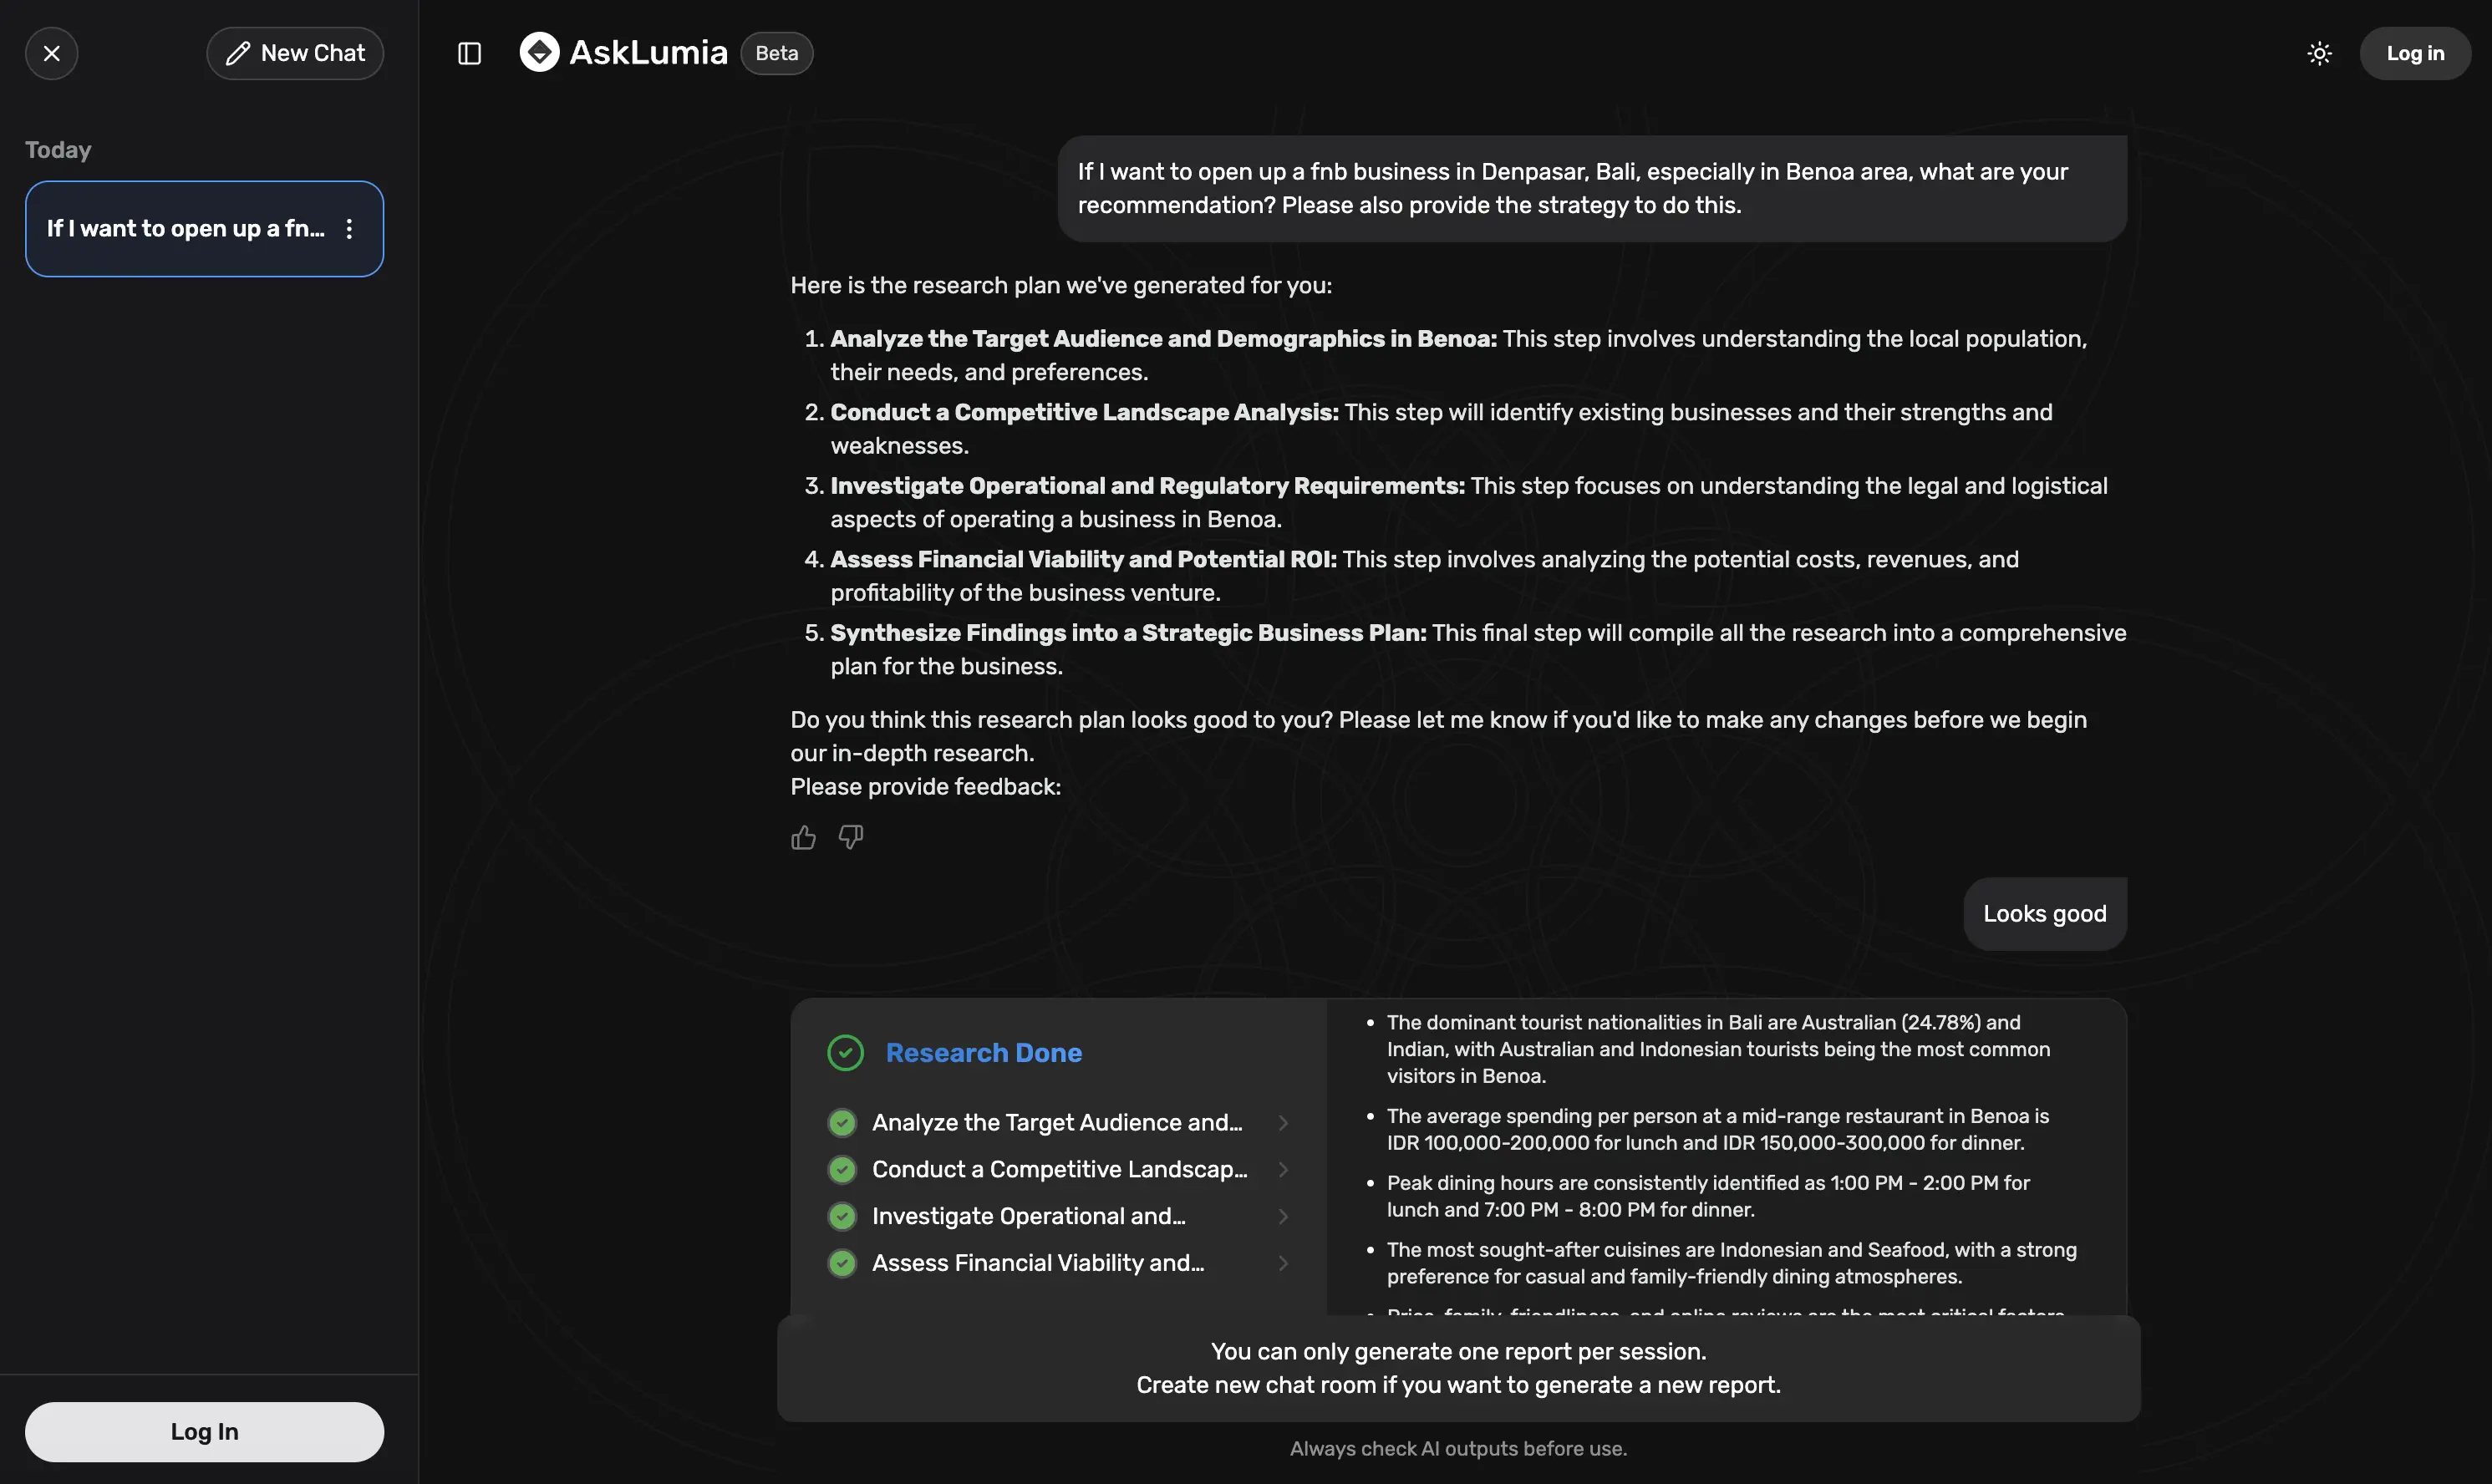Click the Beta badge next to AskLumia
The width and height of the screenshot is (2492, 1484).
[x=776, y=53]
